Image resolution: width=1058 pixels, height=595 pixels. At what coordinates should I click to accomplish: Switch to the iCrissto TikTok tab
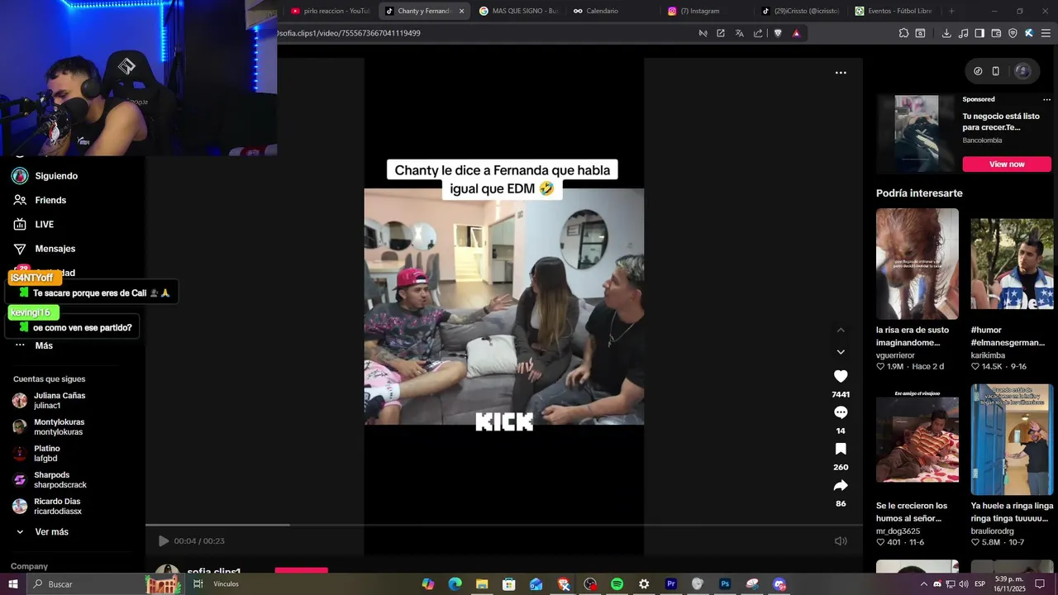801,11
